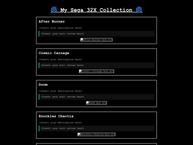Click the My Sega 32X Collection heading
The image size is (193, 145).
(x=96, y=10)
